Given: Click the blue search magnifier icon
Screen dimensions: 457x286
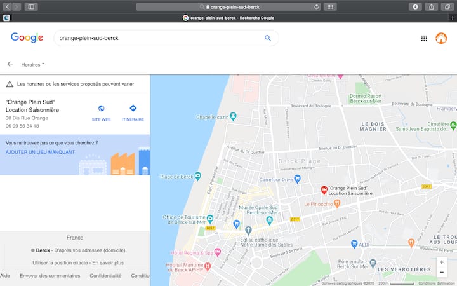Looking at the screenshot, I should 268,38.
